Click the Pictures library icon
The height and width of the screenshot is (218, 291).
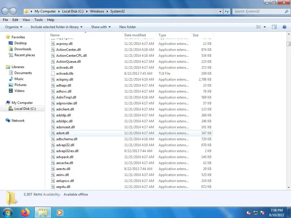(x=11, y=85)
